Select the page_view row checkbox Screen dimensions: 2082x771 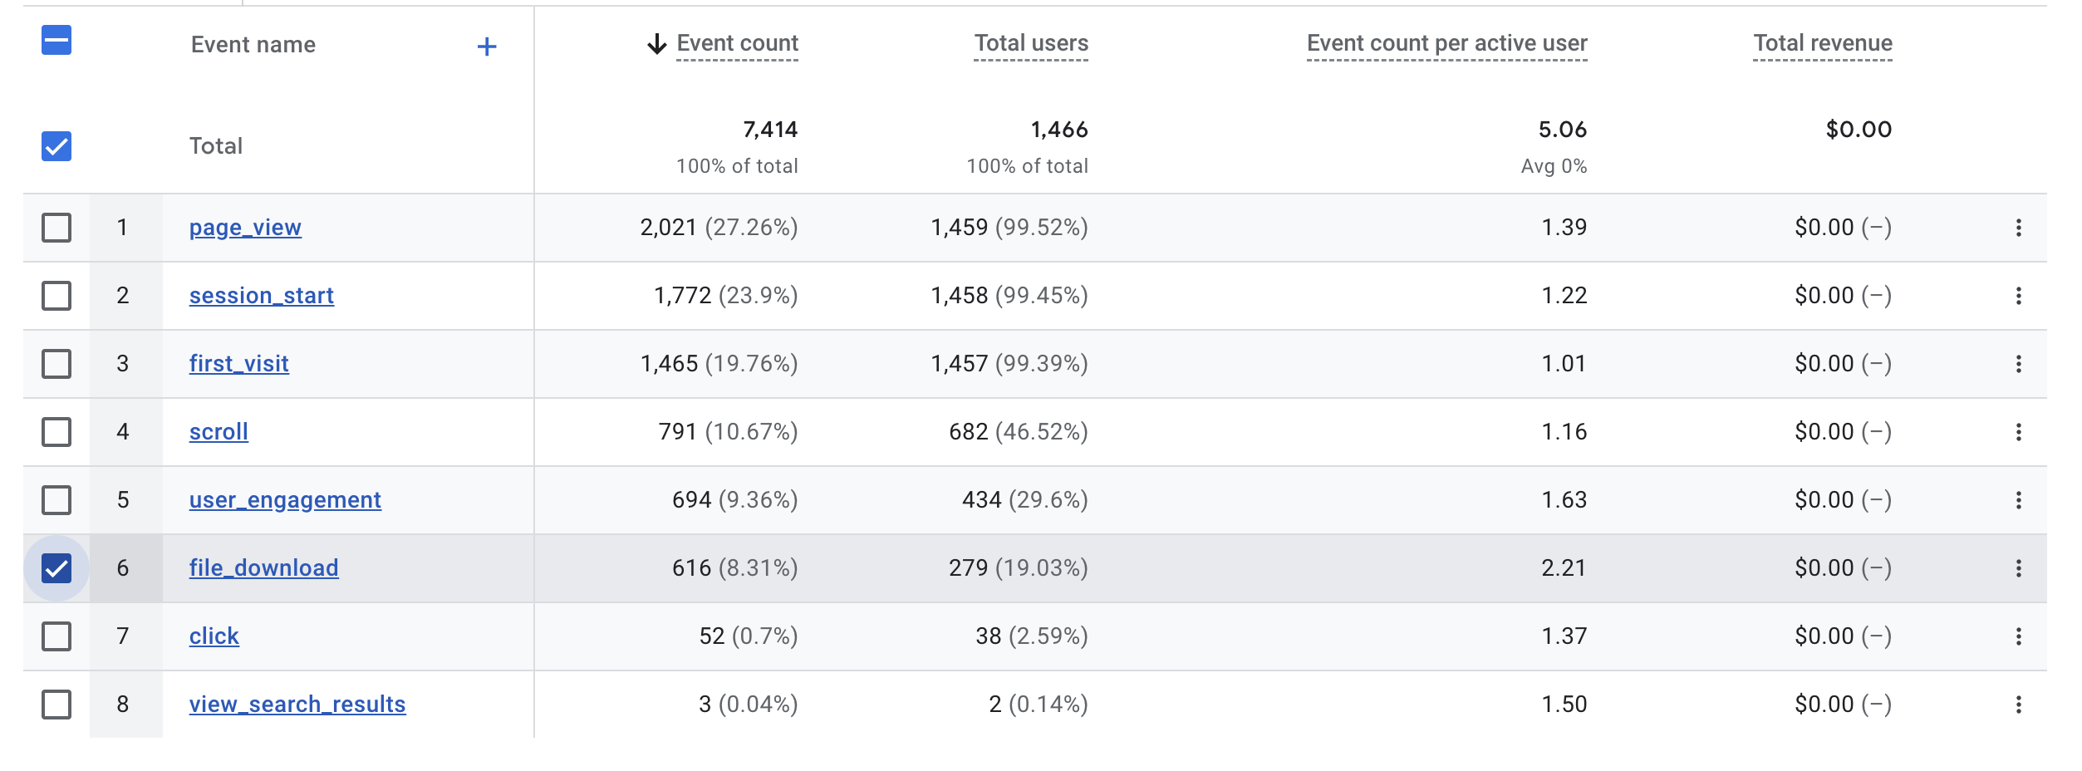56,228
